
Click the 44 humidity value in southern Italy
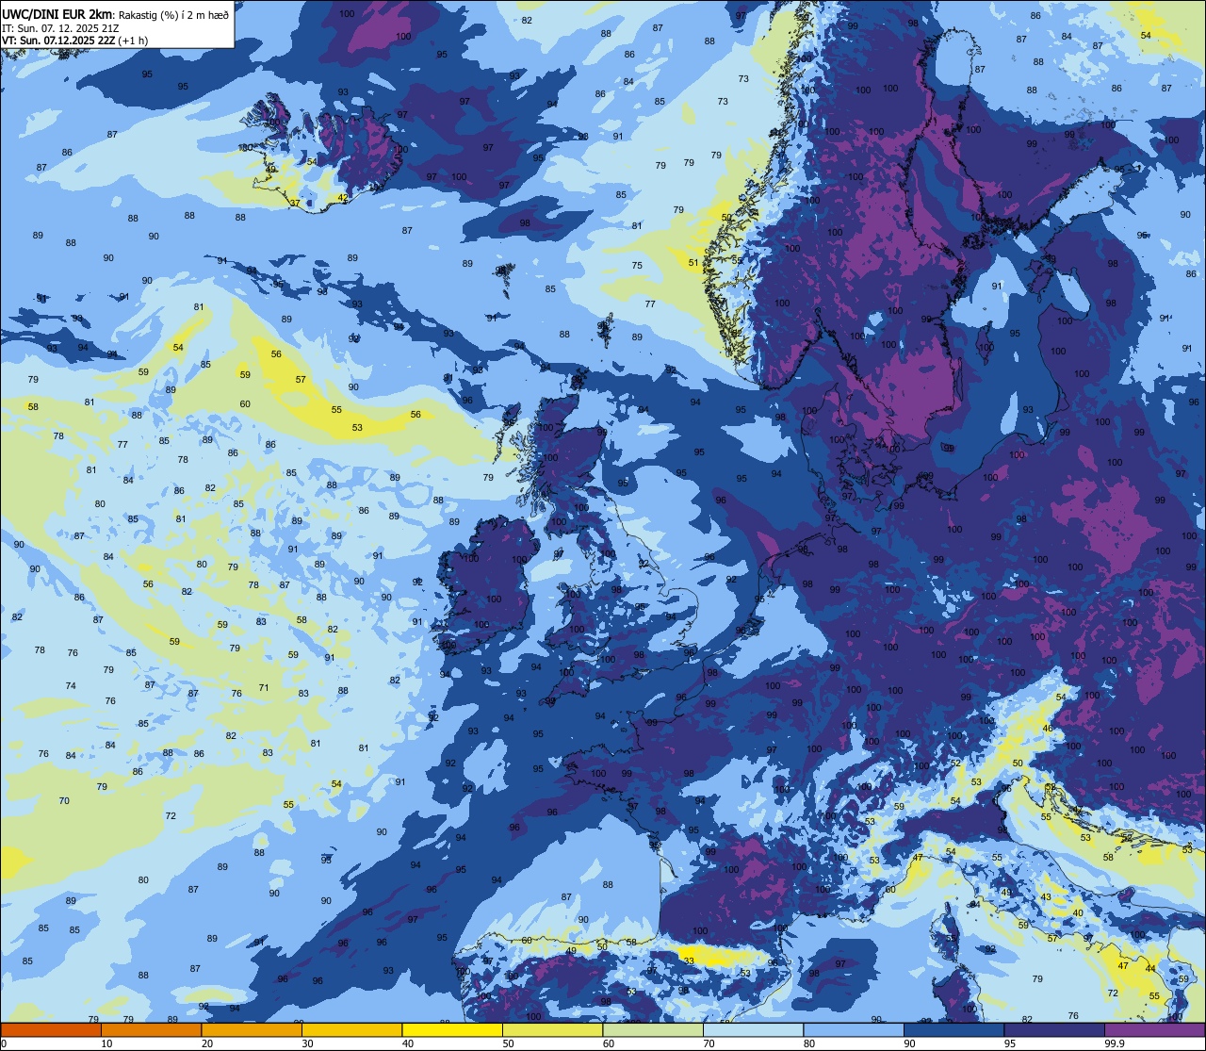(1150, 968)
